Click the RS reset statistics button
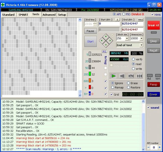 104,51
